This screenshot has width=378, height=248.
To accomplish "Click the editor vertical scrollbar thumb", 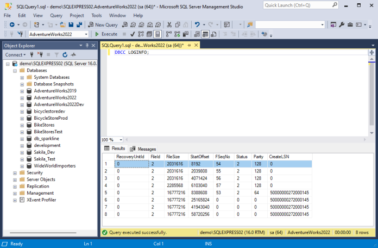I will click(371, 94).
